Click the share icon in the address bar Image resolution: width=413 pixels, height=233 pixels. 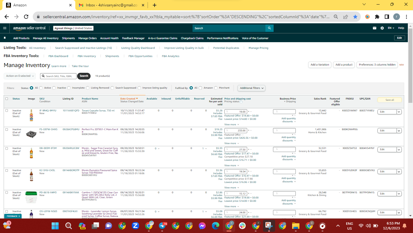pos(346,17)
